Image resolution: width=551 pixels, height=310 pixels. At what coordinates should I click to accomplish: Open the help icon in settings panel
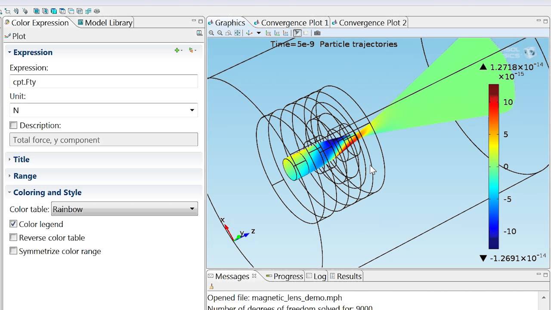point(199,33)
